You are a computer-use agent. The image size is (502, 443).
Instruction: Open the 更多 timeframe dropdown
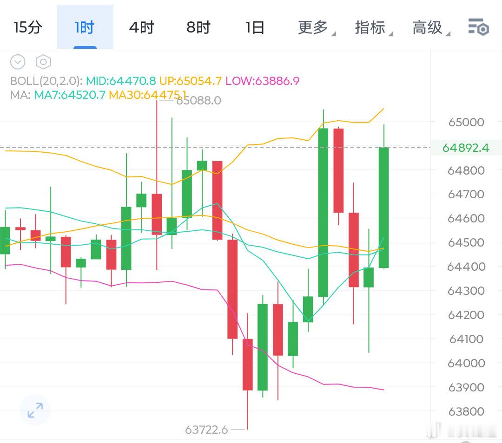coord(317,27)
